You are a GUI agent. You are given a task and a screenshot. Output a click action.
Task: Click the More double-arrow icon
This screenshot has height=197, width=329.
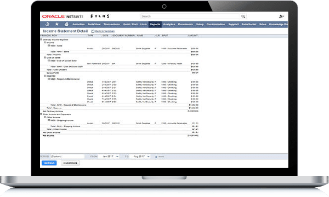[156, 157]
